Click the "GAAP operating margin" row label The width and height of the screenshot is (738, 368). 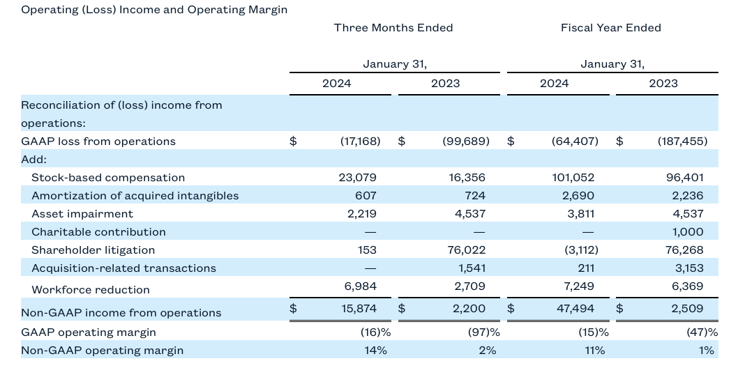[x=89, y=332]
